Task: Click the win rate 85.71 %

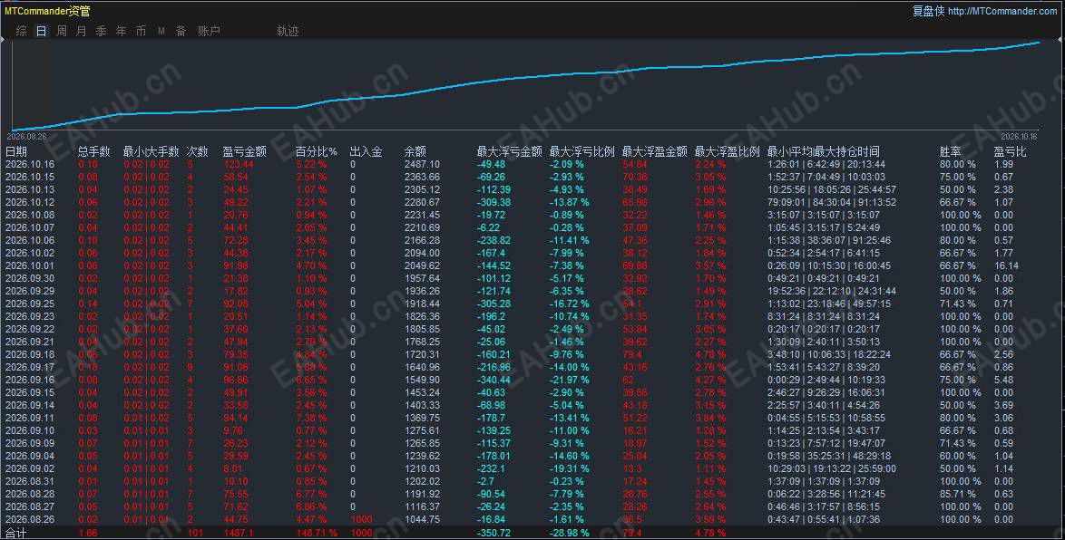Action: click(958, 494)
